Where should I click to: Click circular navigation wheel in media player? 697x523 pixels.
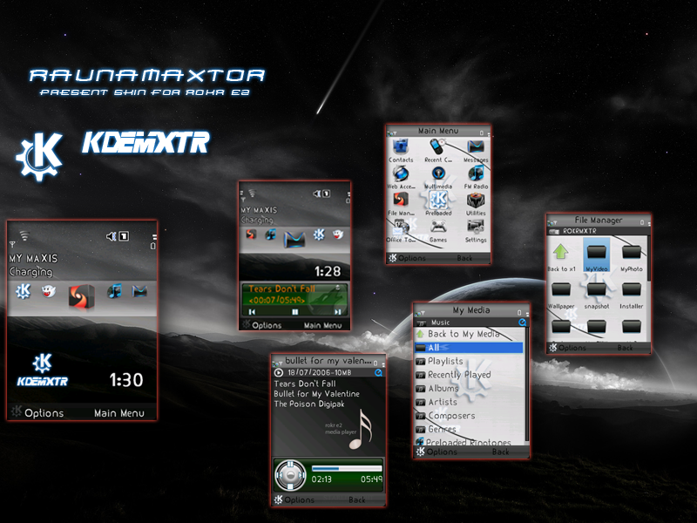click(290, 475)
